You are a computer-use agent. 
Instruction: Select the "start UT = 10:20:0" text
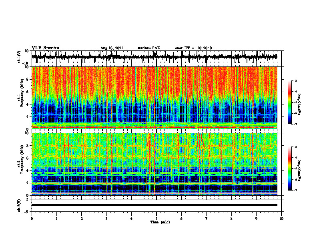click(193, 48)
